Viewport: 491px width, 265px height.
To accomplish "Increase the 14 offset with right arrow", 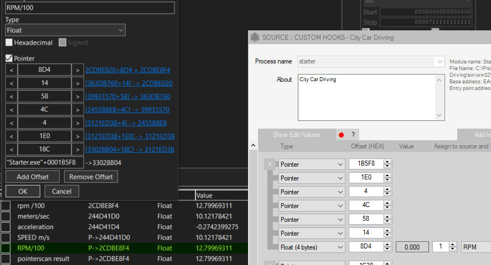I will tap(77, 83).
